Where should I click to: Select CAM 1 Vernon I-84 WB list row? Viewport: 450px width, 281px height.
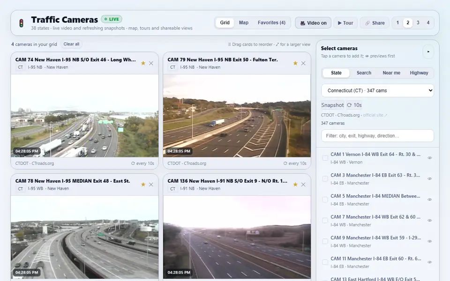pos(378,158)
